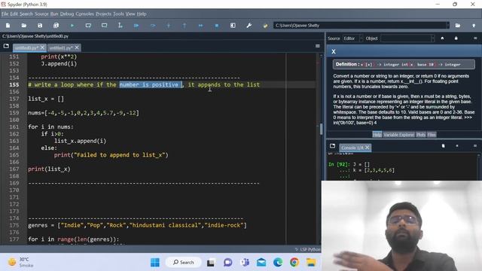Open Preferences wrench icon
This screenshot has height=271, width=482.
click(x=249, y=26)
